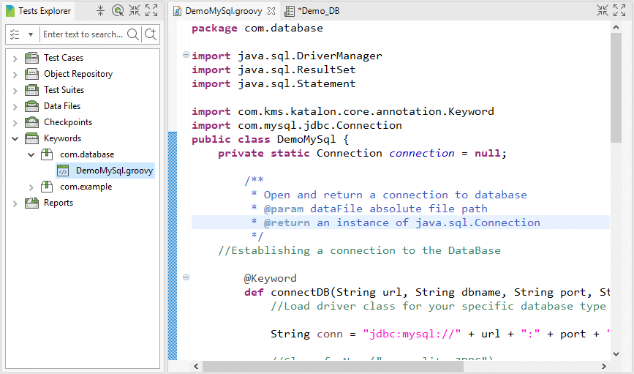Click the vertical scrollbar up arrow

click(x=616, y=28)
